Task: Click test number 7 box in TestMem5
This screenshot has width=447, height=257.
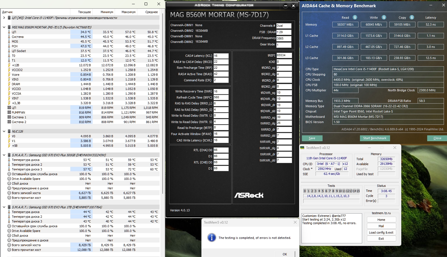Action: click(330, 191)
